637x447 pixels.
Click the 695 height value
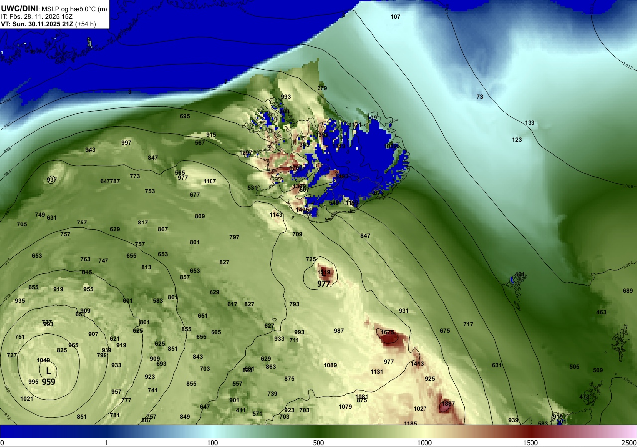pos(185,116)
